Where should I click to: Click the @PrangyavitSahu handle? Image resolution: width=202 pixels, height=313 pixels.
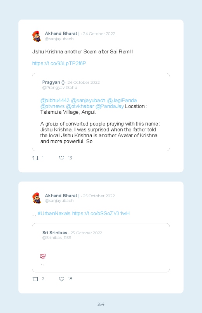(60, 87)
